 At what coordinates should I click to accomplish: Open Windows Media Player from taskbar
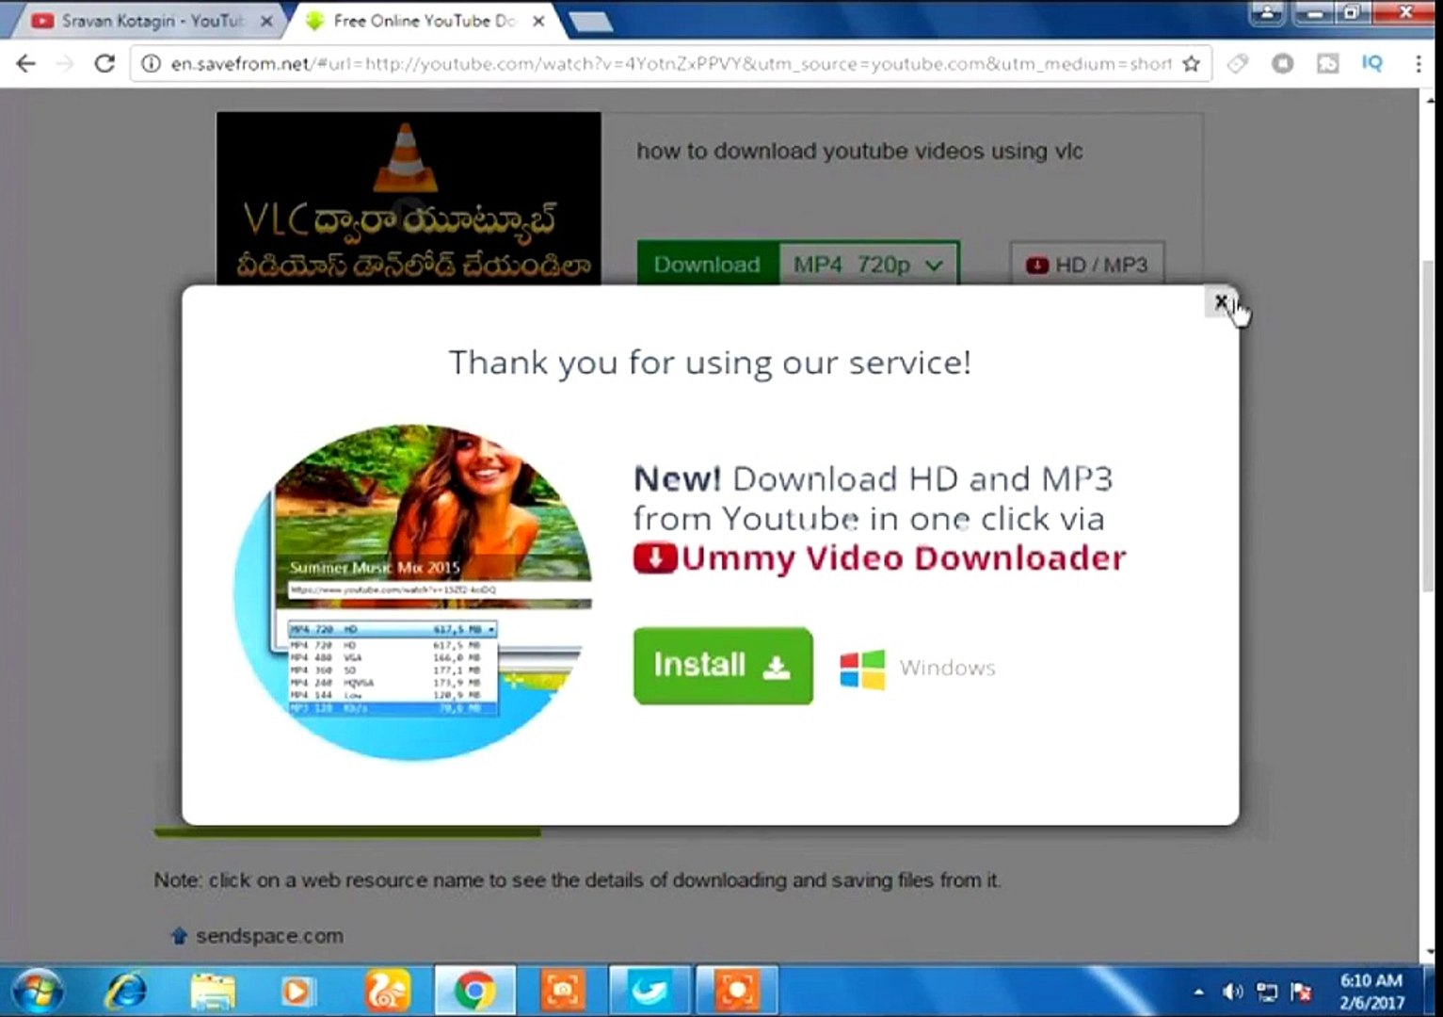click(x=297, y=992)
